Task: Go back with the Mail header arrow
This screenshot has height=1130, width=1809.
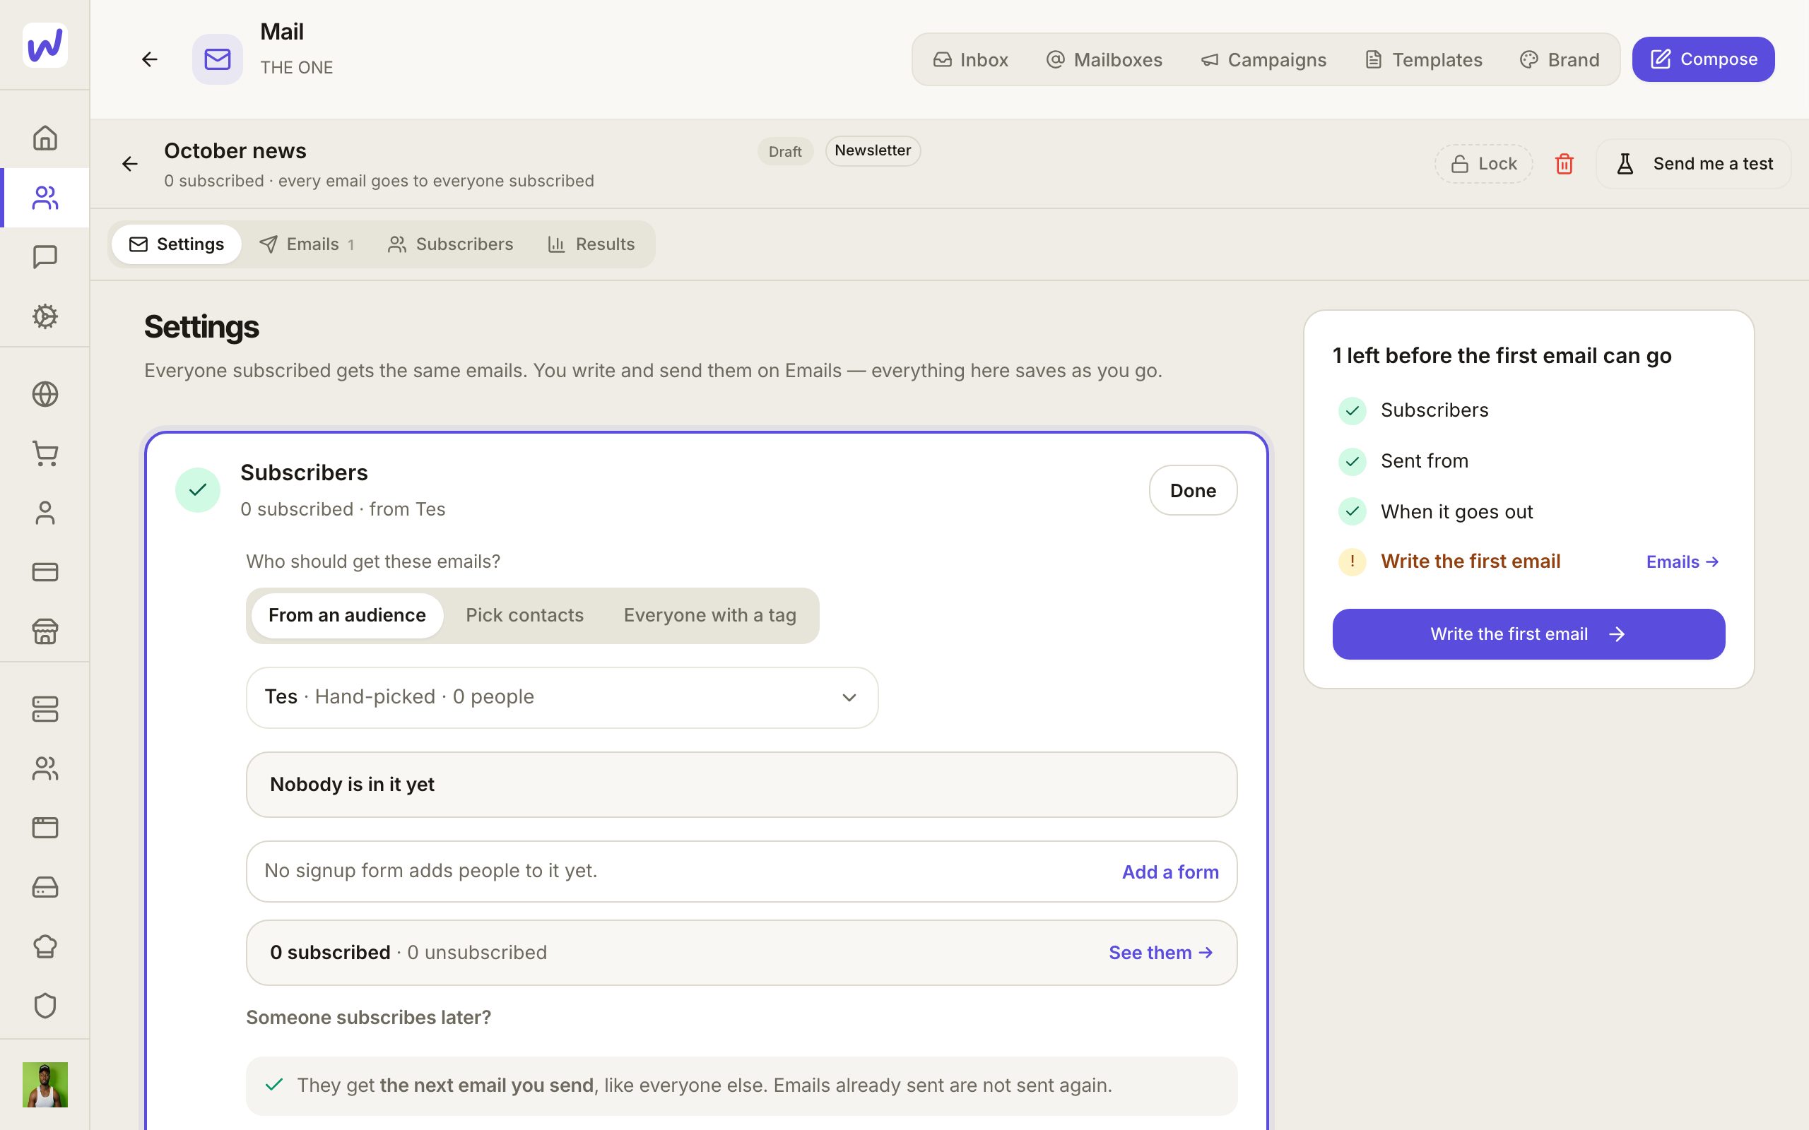Action: point(150,59)
